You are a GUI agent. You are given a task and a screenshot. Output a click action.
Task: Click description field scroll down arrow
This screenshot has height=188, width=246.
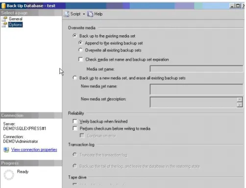[x=240, y=105]
